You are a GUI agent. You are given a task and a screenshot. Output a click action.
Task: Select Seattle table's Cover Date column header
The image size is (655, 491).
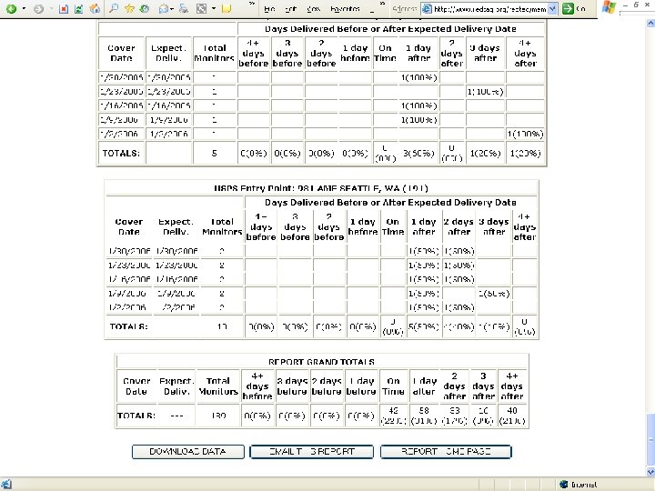point(128,226)
